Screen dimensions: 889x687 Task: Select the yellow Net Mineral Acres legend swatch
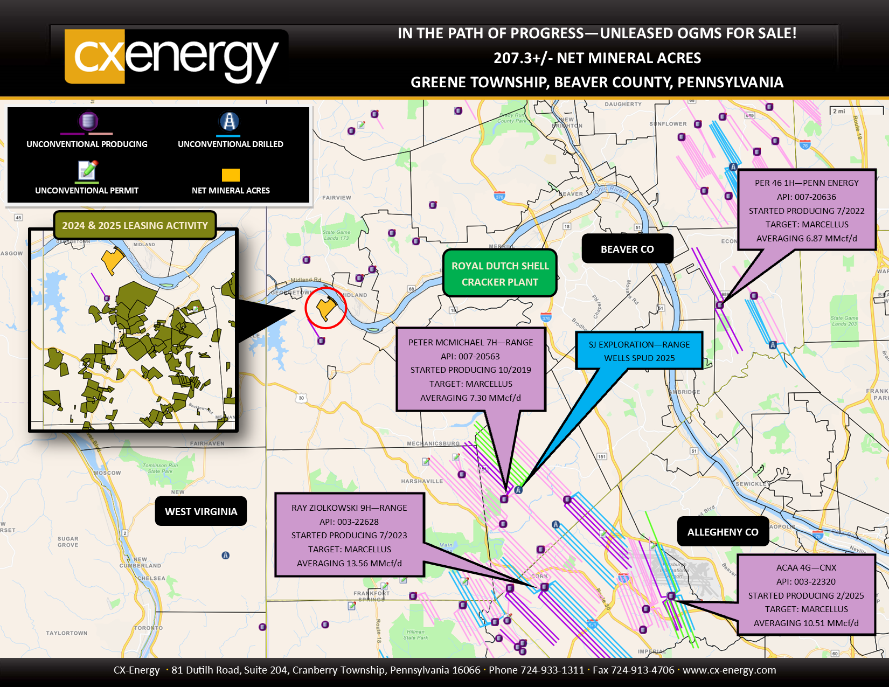point(231,175)
